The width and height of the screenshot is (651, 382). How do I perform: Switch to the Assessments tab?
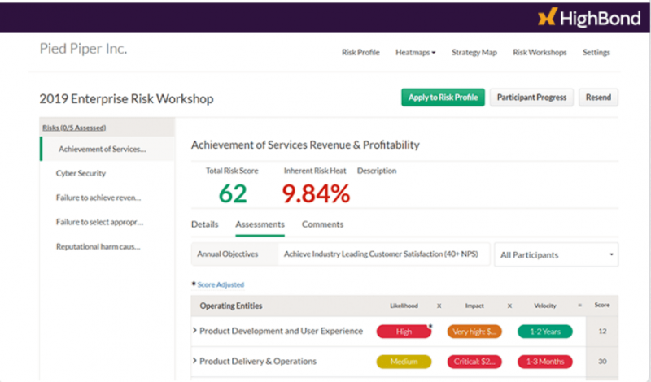[260, 224]
